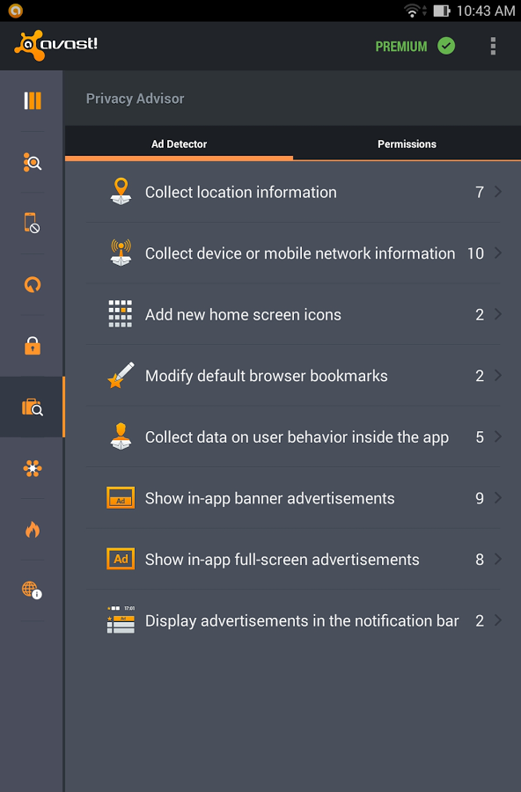Select the Ad Detector tab

click(x=179, y=144)
